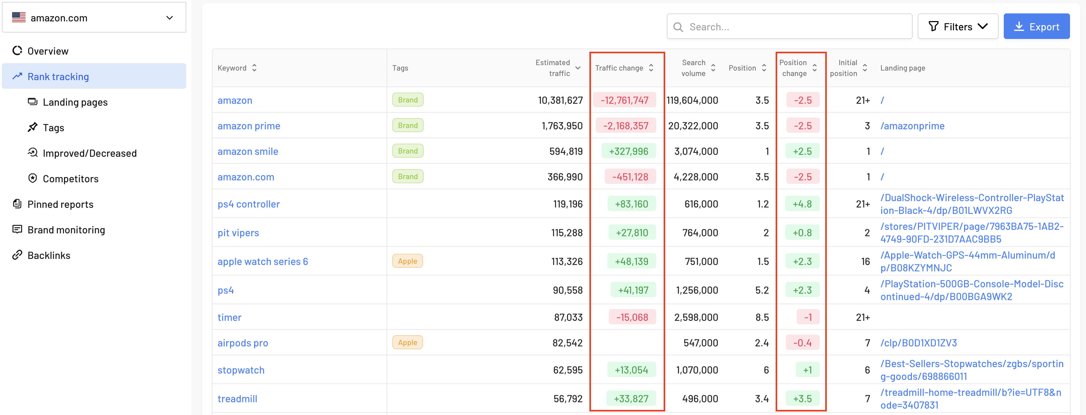1086x415 pixels.
Task: Click the Improved/Decreased history icon
Action: 32,152
